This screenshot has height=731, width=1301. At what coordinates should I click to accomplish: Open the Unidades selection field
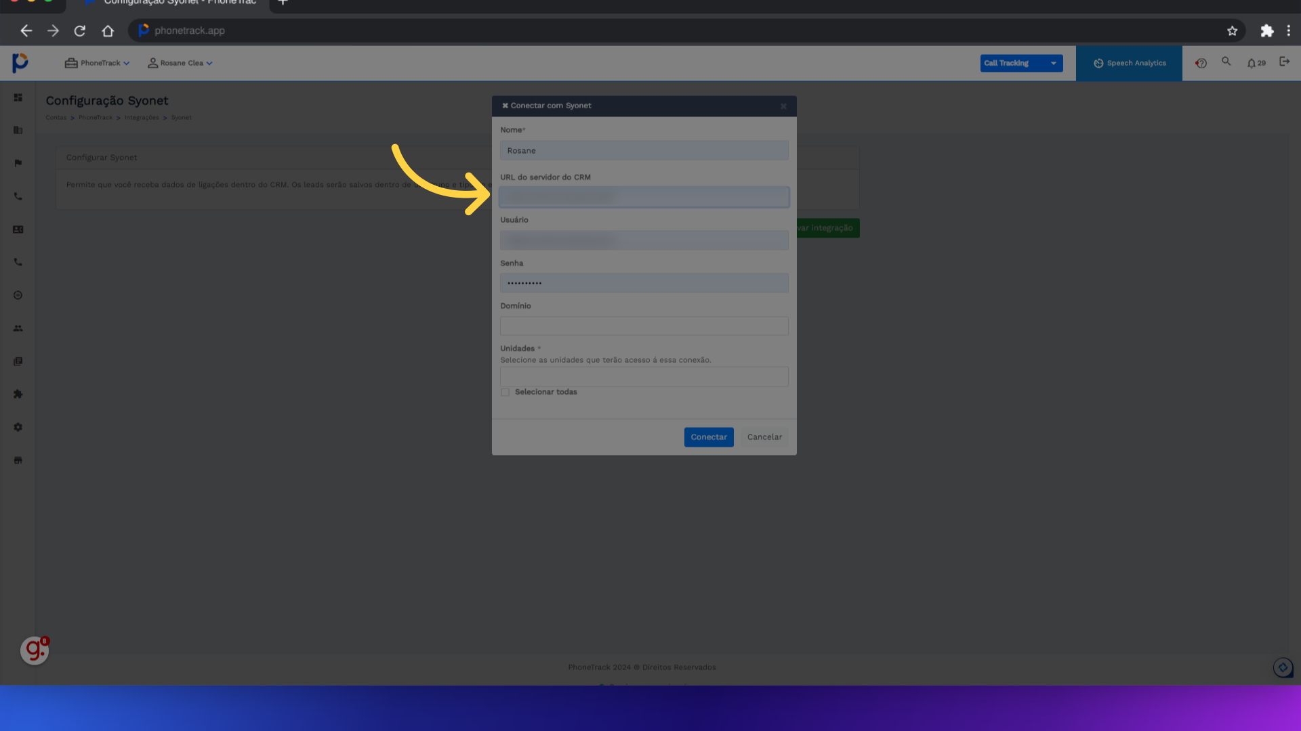point(644,377)
